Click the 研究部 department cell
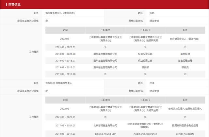The height and width of the screenshot is (137, 209). [145, 68]
